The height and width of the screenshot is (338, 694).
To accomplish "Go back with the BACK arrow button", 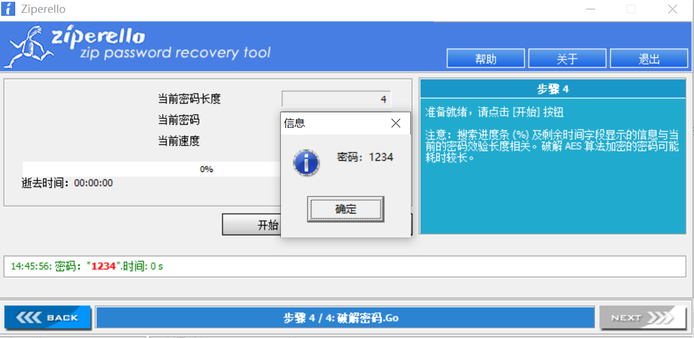I will [47, 317].
